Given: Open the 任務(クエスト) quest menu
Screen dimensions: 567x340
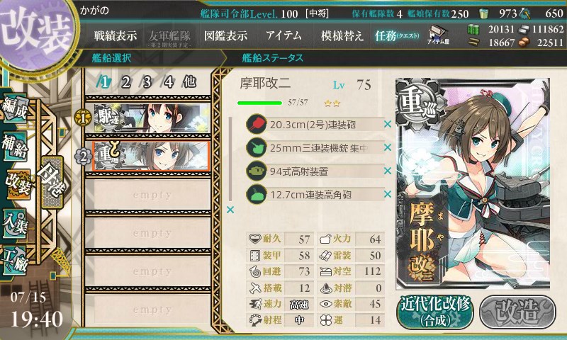Looking at the screenshot, I should (397, 35).
